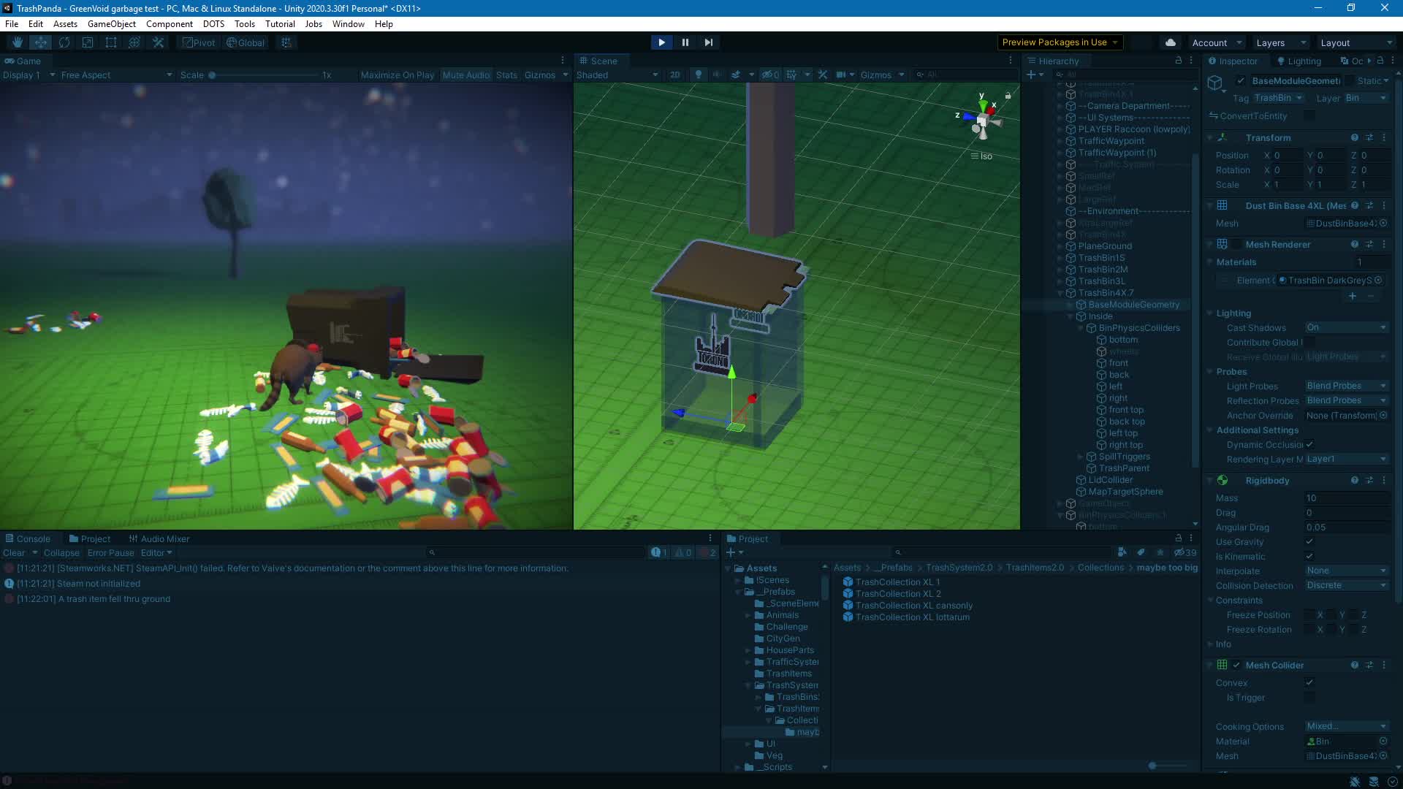The width and height of the screenshot is (1403, 789).
Task: Toggle the Convex checkbox
Action: [x=1309, y=682]
